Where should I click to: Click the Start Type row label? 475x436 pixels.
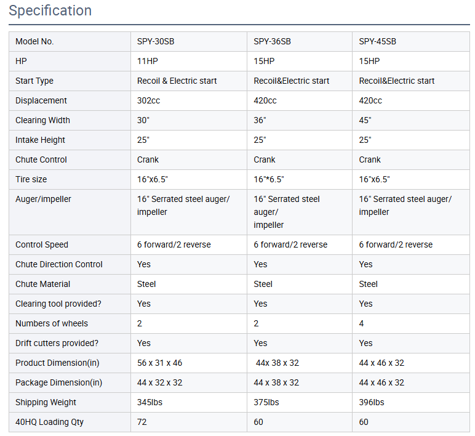[34, 81]
